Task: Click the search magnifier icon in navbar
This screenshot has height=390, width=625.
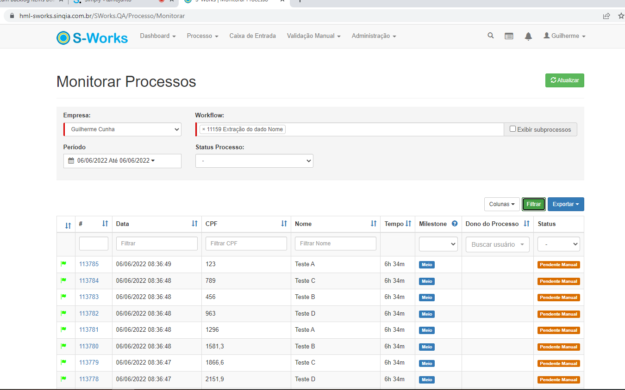Action: 490,36
